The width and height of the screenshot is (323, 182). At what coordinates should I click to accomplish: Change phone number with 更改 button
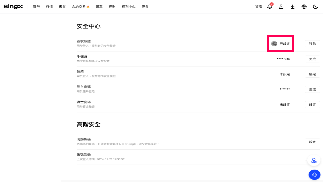(x=312, y=59)
